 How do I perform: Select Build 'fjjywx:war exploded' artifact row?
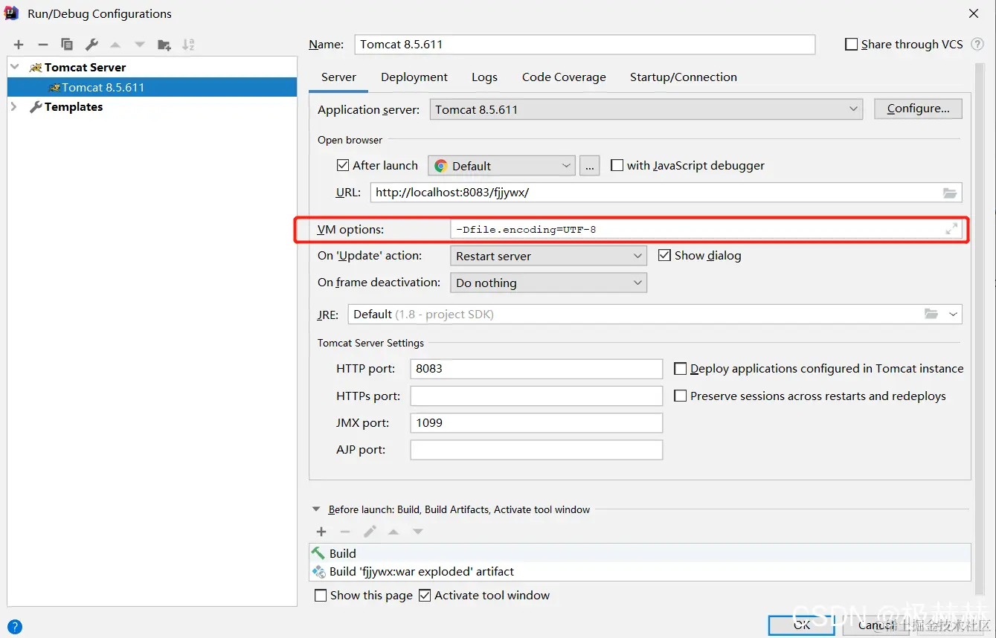(x=640, y=572)
